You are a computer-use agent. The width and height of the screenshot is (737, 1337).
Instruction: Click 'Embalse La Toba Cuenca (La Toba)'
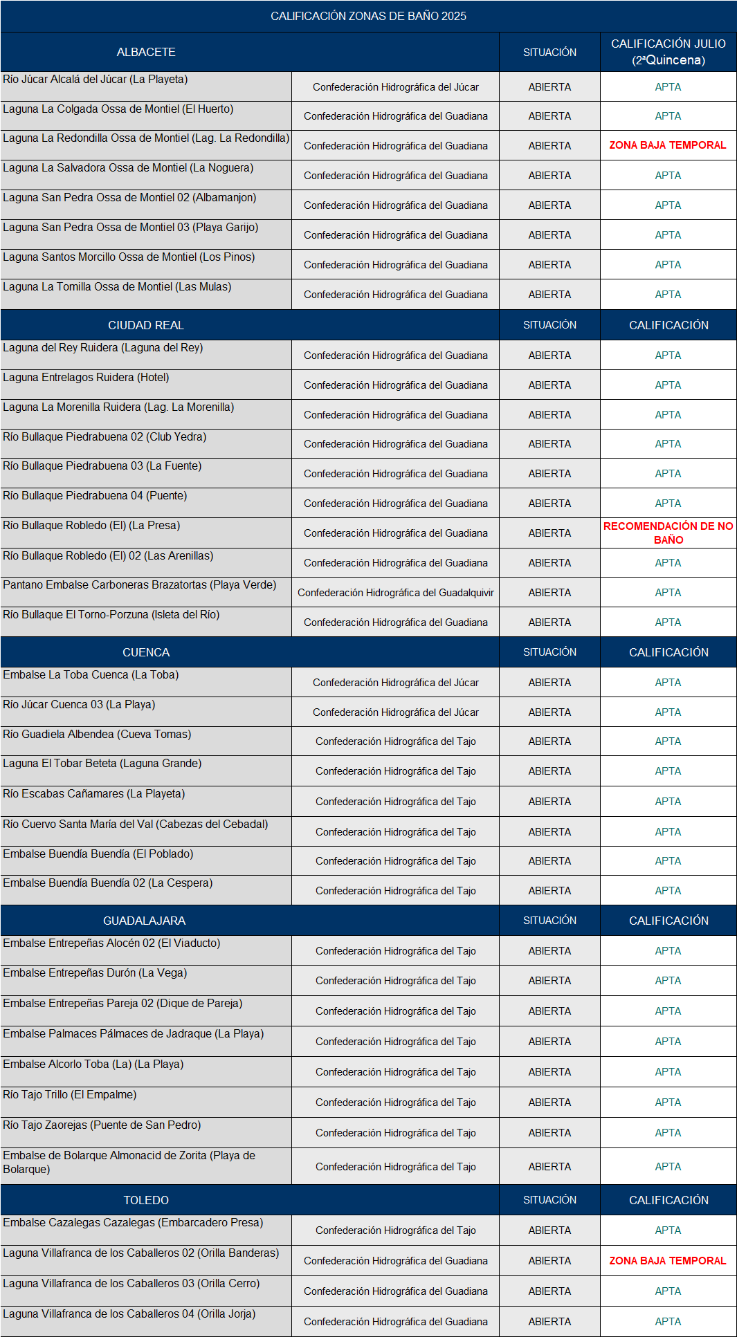point(91,675)
